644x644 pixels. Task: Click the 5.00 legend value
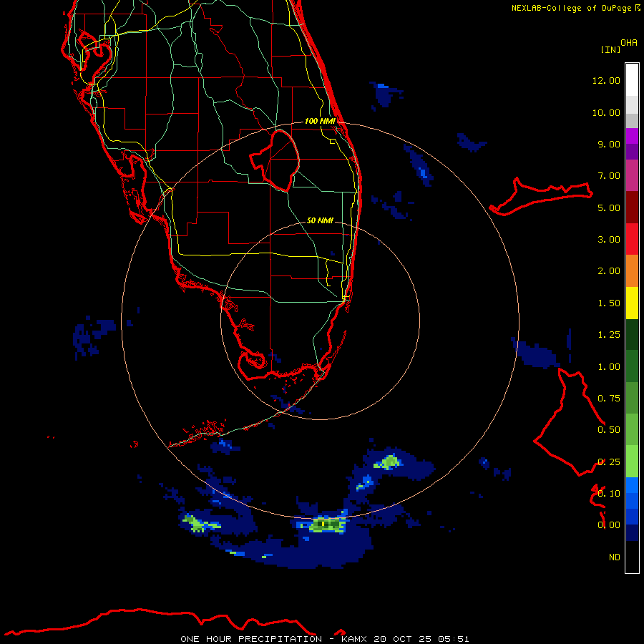(609, 208)
